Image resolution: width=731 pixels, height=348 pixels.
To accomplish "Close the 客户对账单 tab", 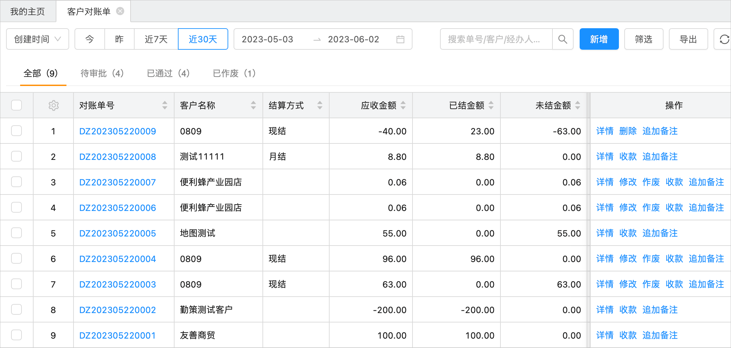I will coord(120,11).
